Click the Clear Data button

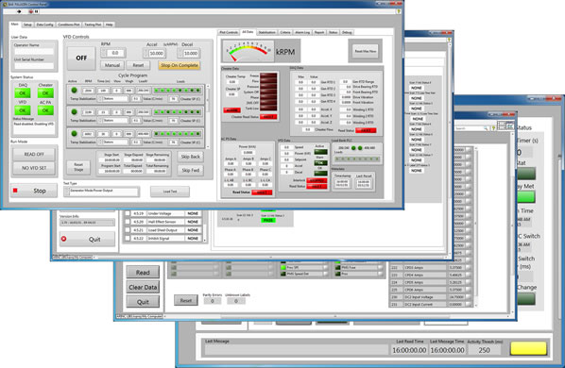coord(143,287)
